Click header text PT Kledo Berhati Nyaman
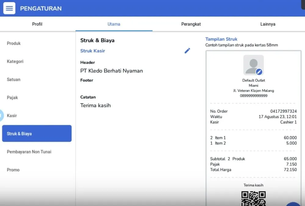Image resolution: width=305 pixels, height=206 pixels. (111, 71)
